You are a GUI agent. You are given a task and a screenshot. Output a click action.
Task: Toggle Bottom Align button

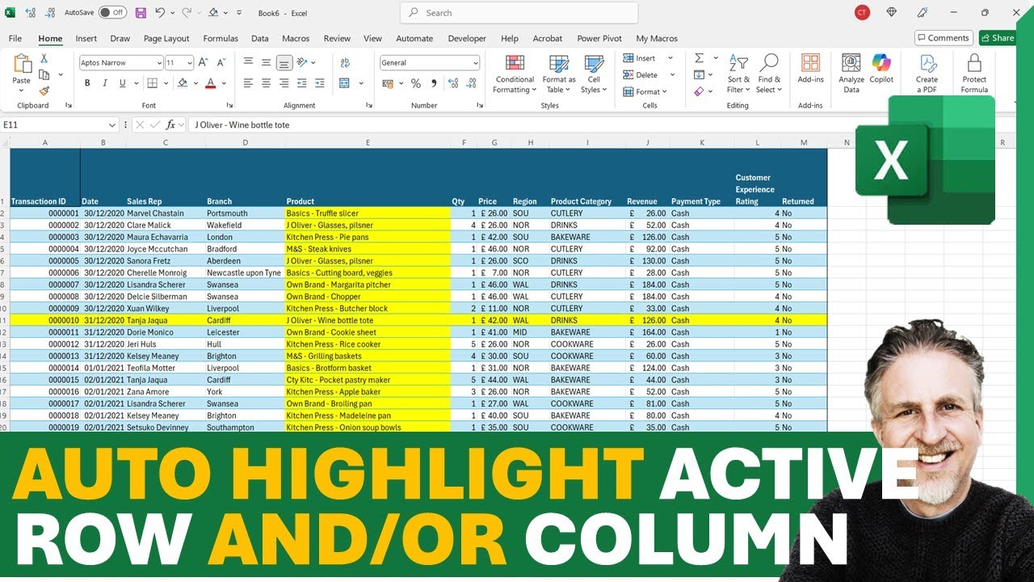(284, 62)
